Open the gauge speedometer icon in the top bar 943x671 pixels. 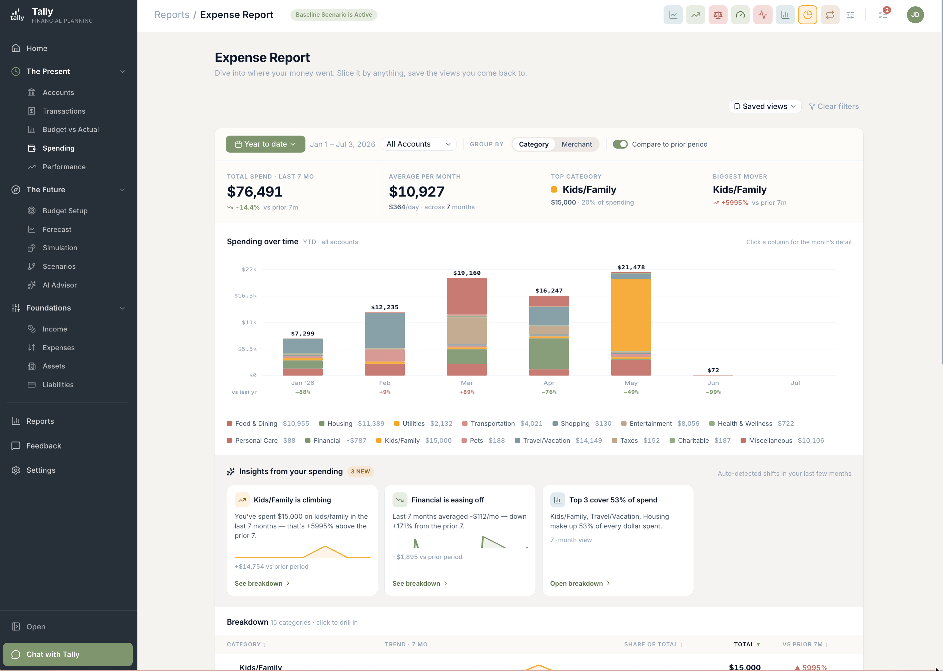pyautogui.click(x=740, y=15)
